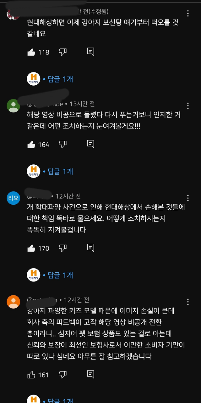Reply to the comment with 118 likes

coord(90,52)
